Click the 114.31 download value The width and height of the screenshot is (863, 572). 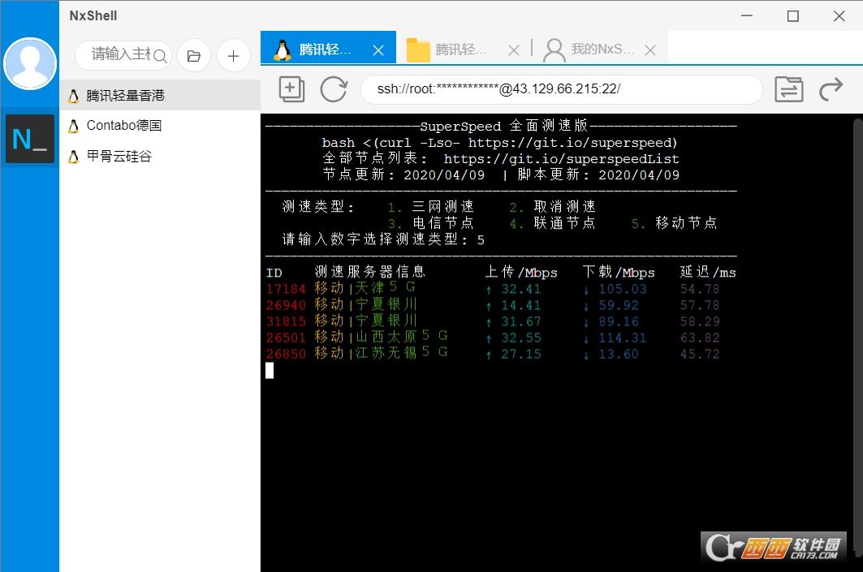click(623, 338)
